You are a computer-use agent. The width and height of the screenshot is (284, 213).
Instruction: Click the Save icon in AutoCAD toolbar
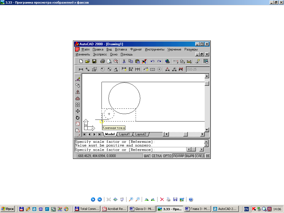[x=94, y=61]
